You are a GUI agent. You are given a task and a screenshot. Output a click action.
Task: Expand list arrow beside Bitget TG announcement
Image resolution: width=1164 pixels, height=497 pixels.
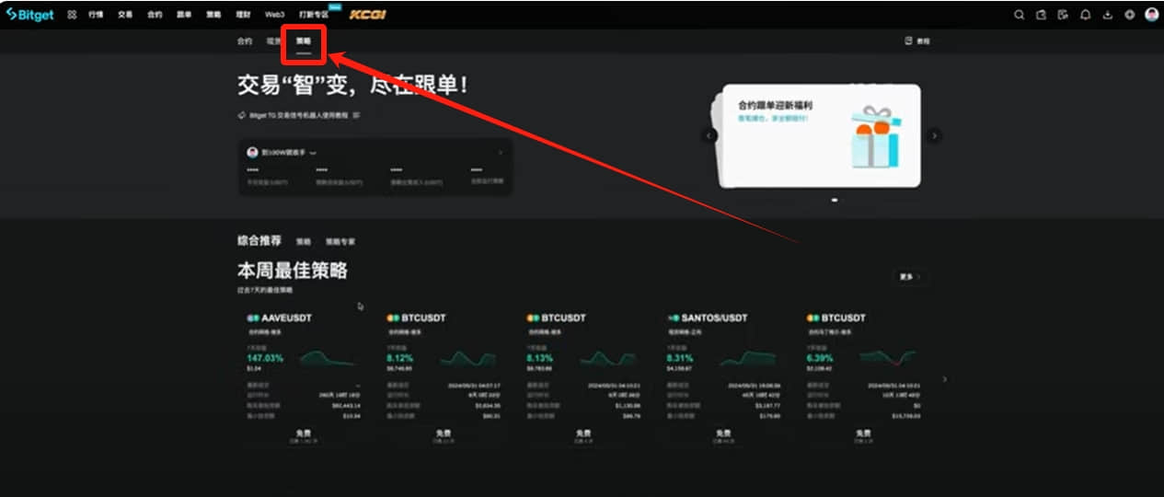(x=357, y=116)
